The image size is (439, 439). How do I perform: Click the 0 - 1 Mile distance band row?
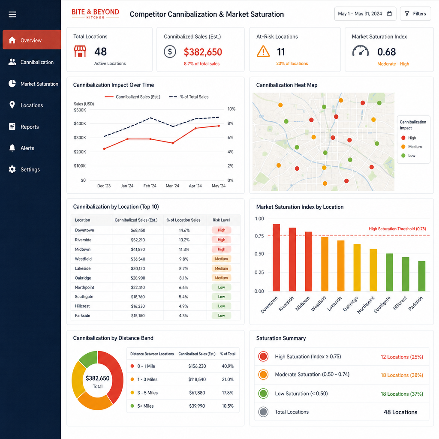(x=183, y=366)
